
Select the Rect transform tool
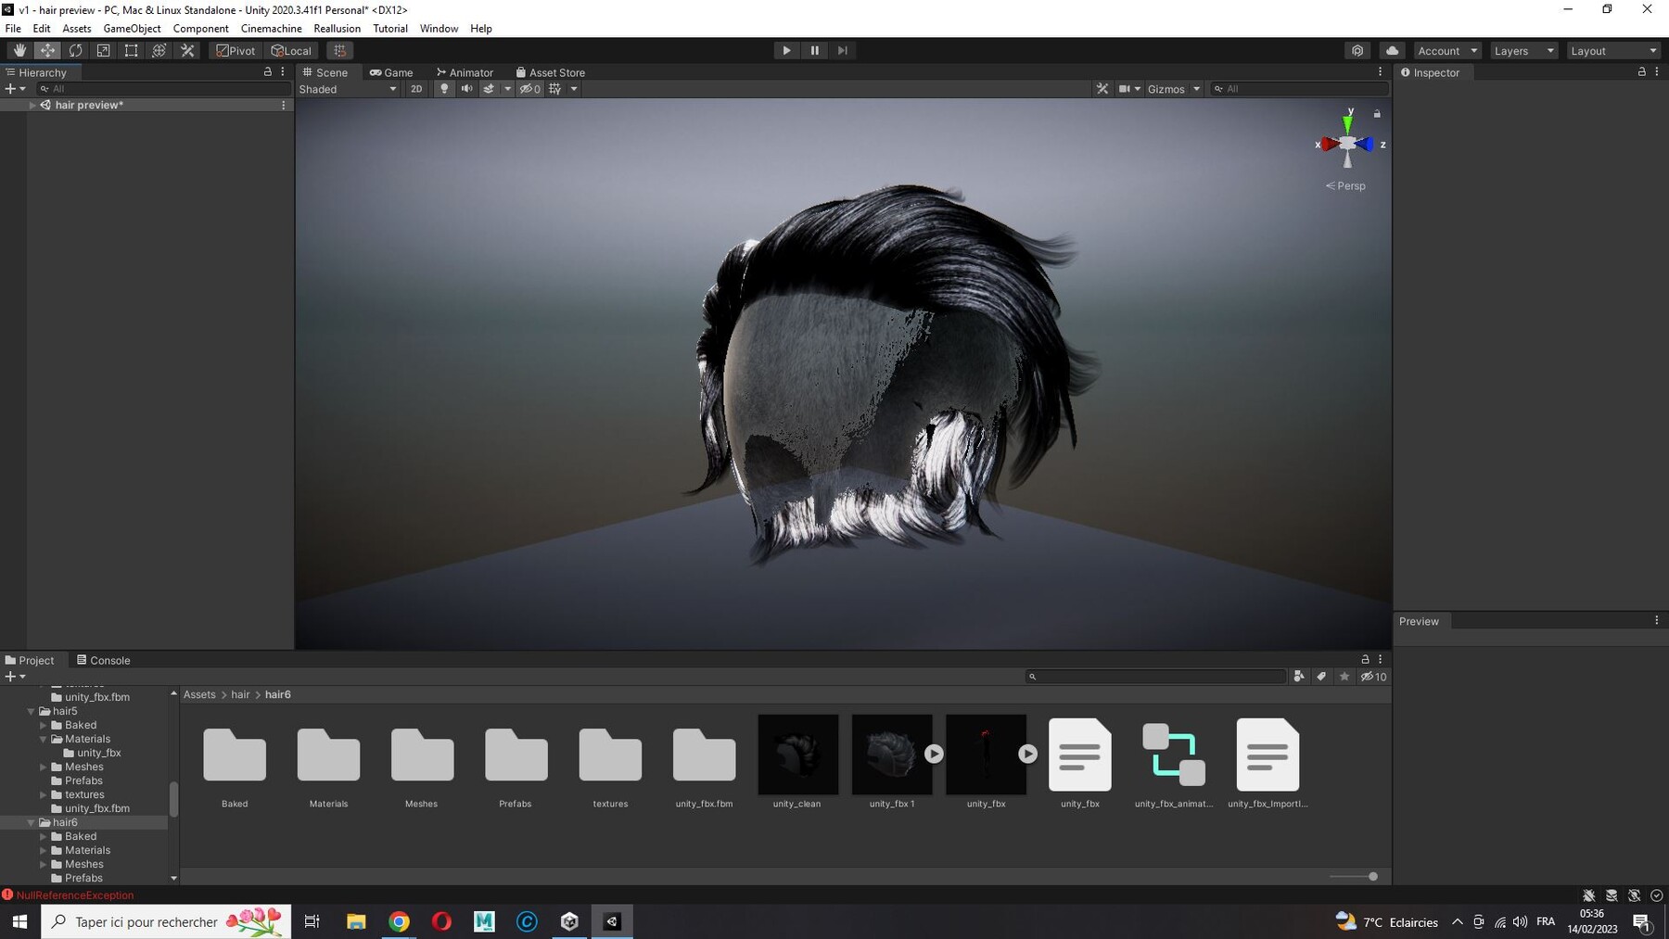coord(131,50)
